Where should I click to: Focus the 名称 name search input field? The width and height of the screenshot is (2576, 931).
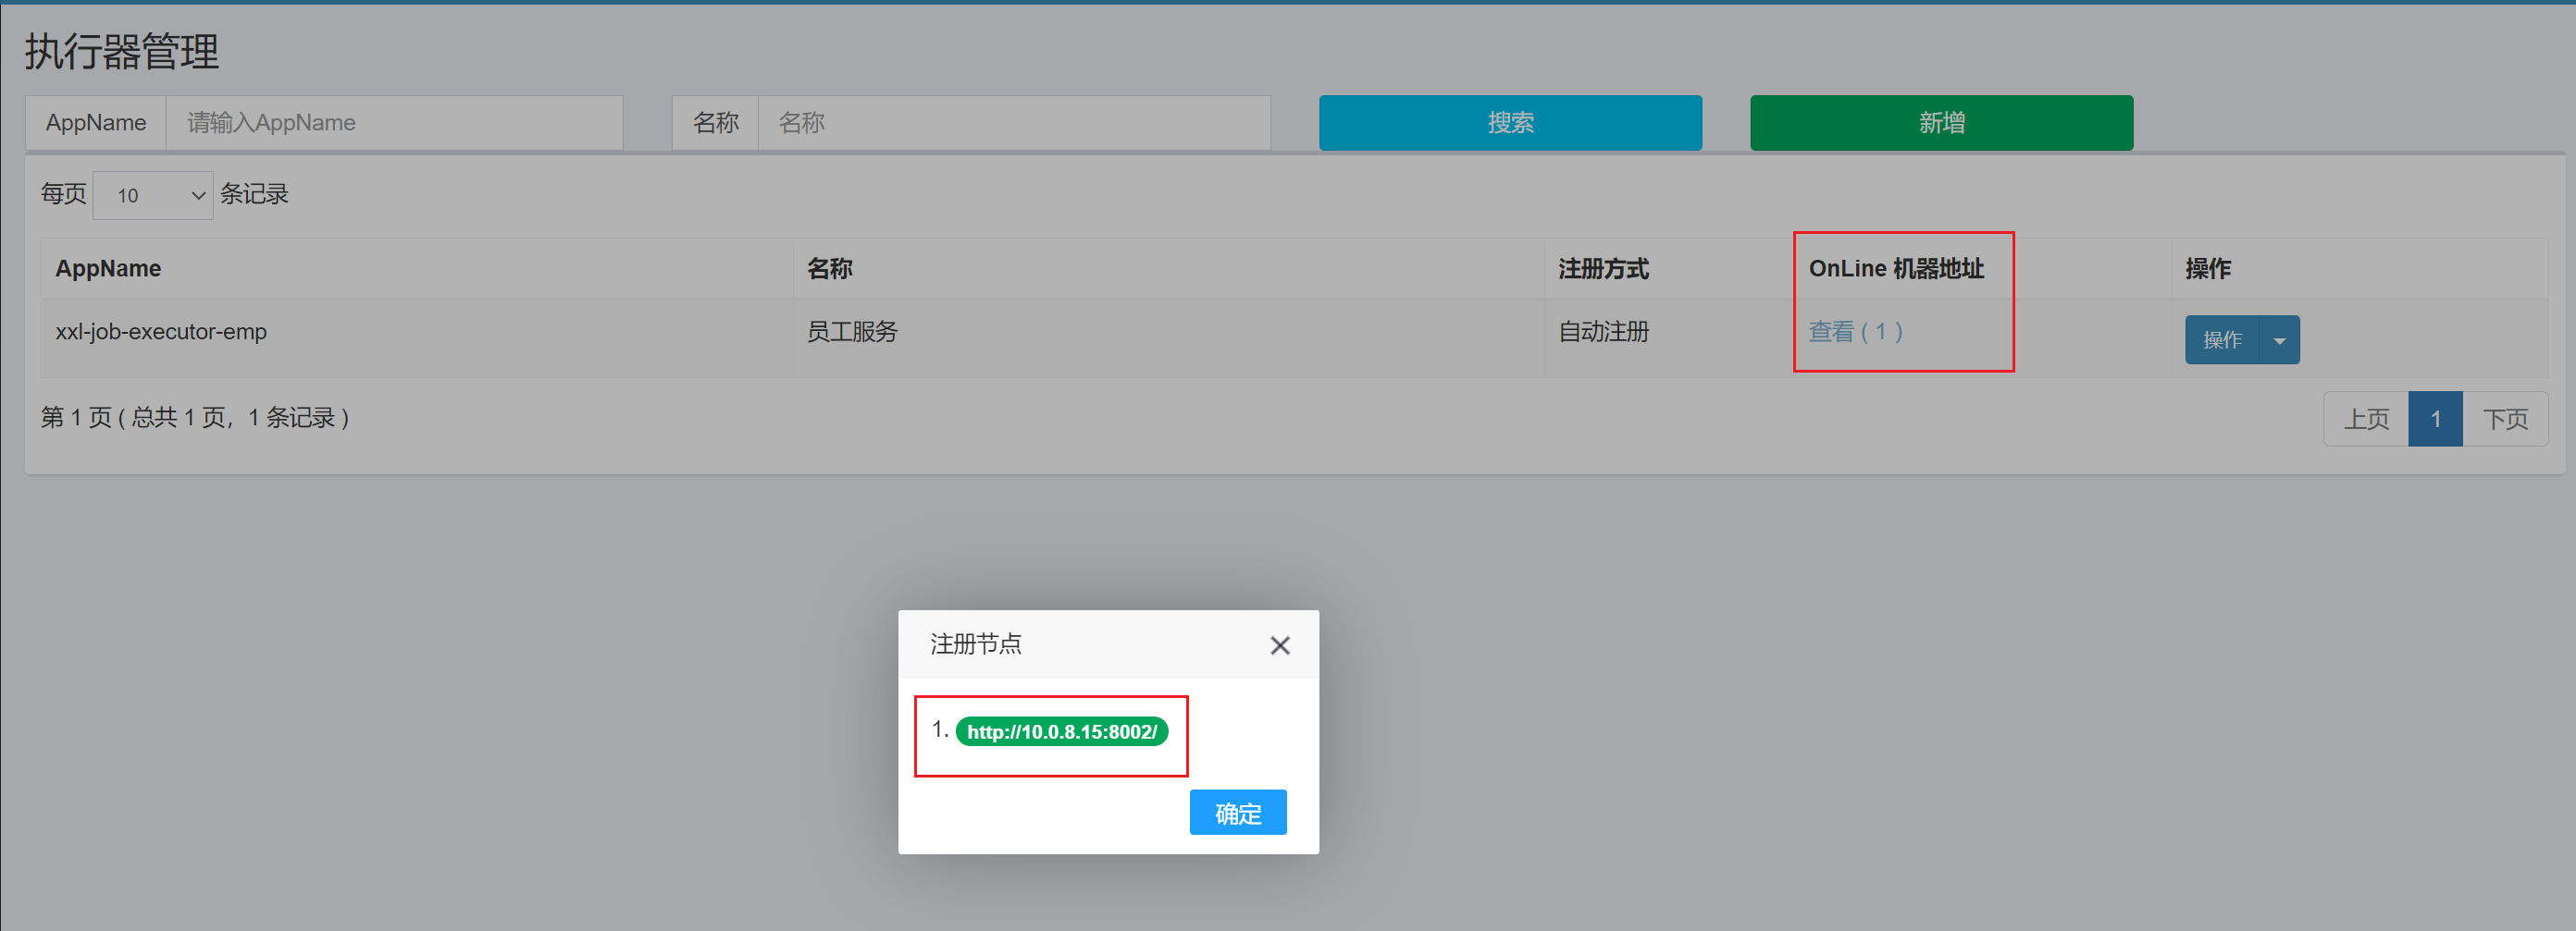click(x=1013, y=122)
